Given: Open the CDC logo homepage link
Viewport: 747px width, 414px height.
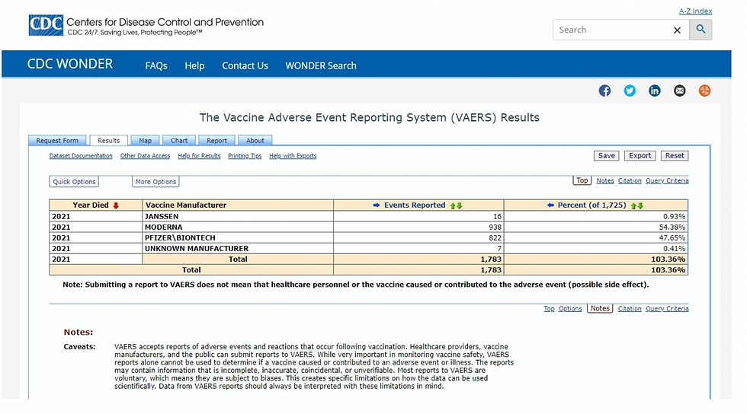Looking at the screenshot, I should pos(46,25).
